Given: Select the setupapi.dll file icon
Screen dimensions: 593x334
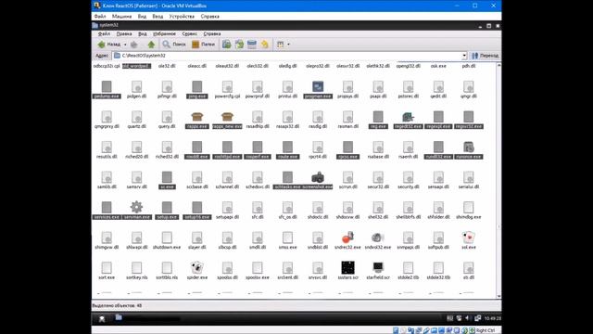Looking at the screenshot, I should pos(227,207).
